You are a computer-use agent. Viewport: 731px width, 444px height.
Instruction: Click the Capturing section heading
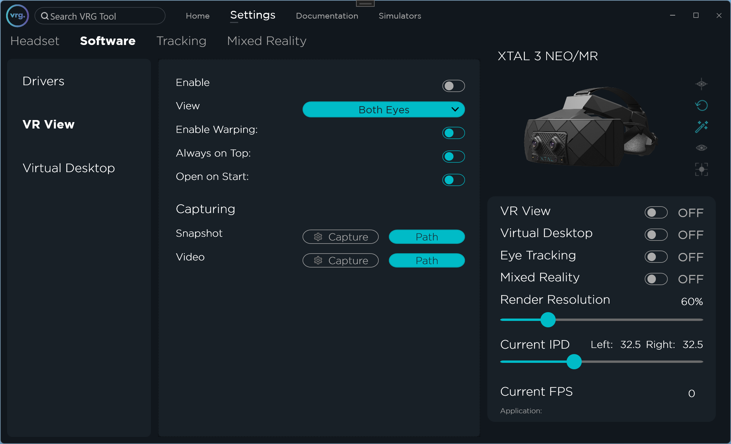click(205, 209)
